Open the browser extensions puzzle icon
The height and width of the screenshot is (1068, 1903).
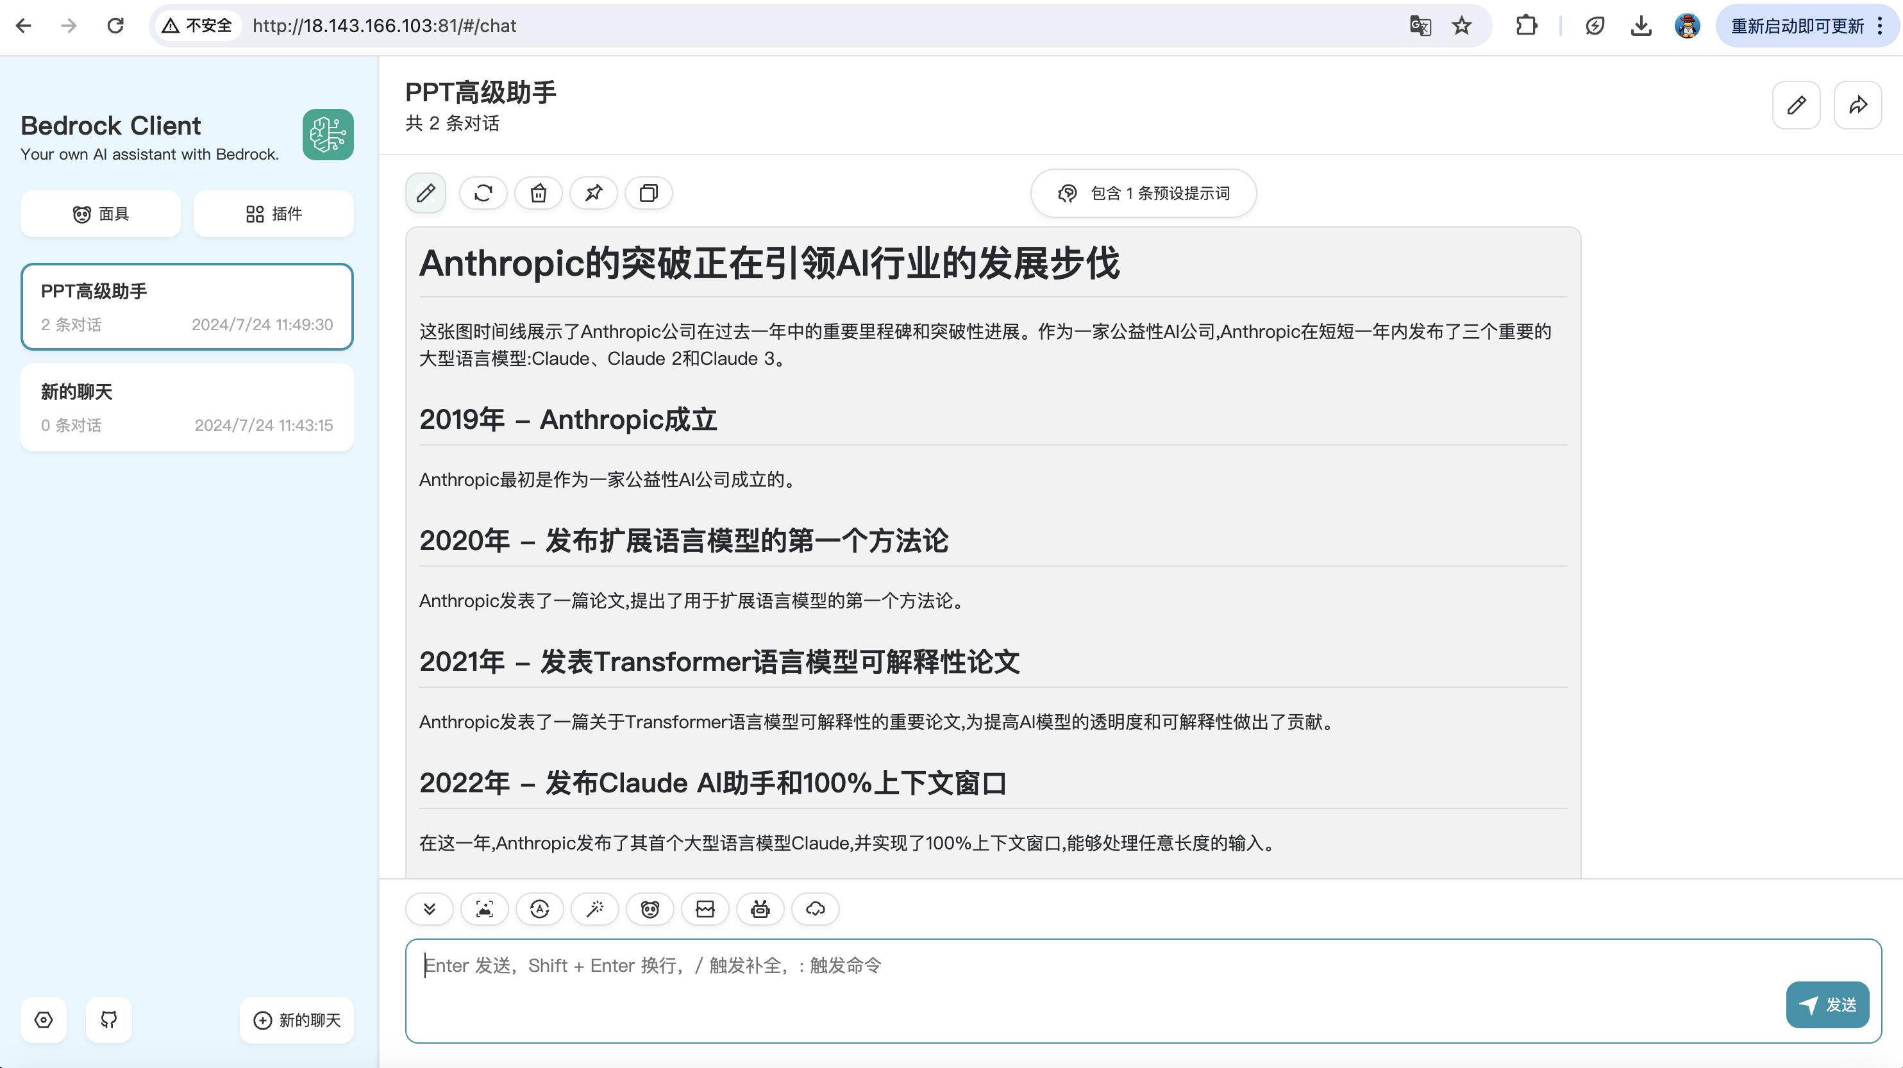[x=1526, y=26]
